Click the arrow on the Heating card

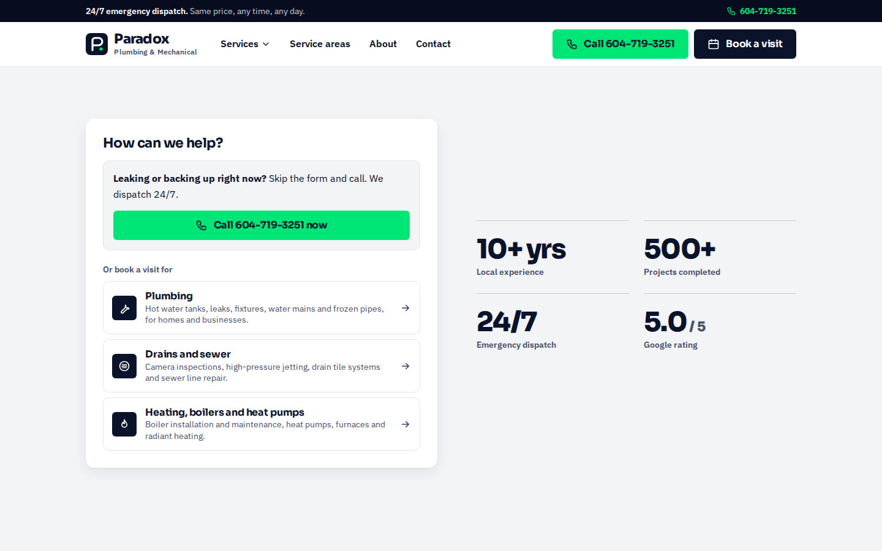(405, 424)
